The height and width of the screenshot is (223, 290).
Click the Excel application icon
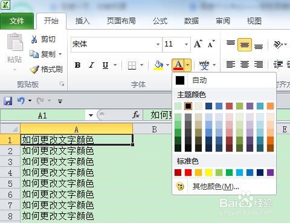click(5, 5)
